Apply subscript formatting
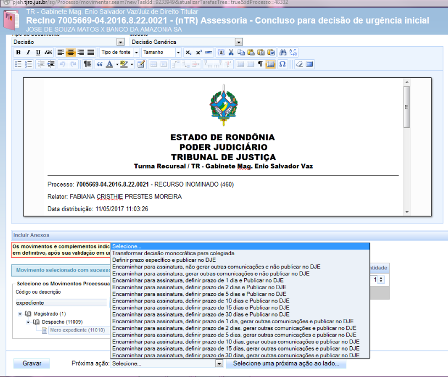Image resolution: width=448 pixels, height=377 pixels. tap(189, 52)
